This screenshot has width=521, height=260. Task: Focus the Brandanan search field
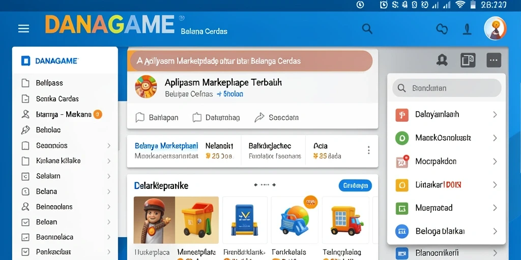coord(447,88)
